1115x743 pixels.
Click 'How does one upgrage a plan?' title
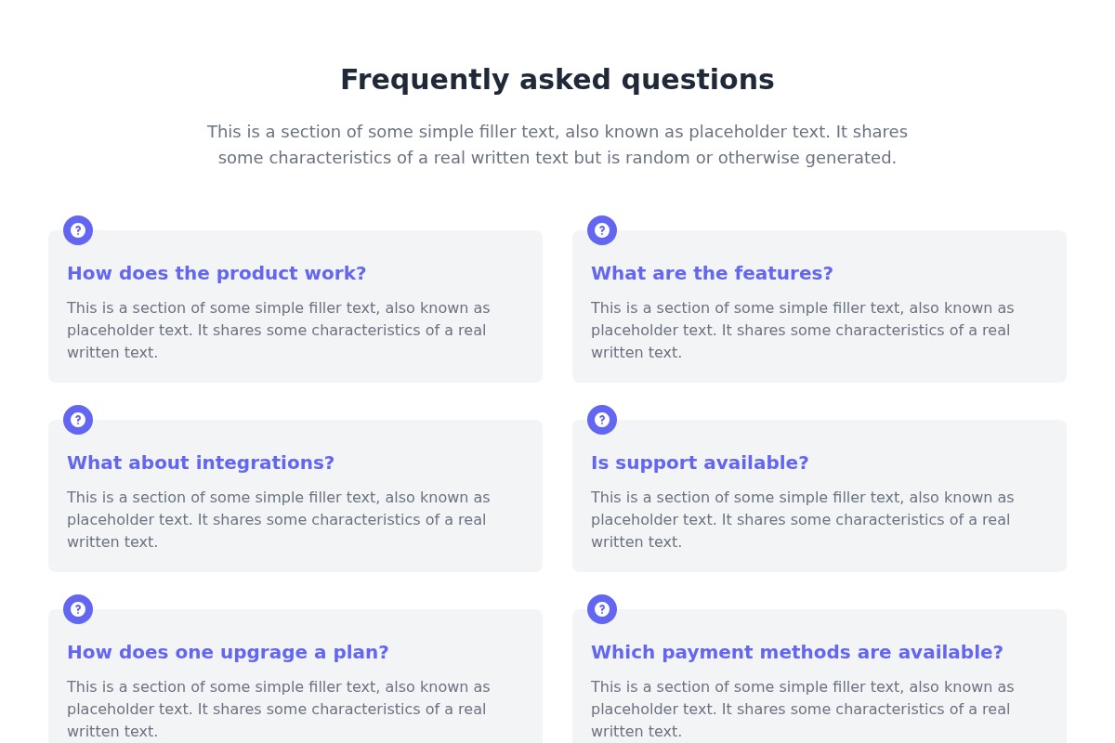228,653
